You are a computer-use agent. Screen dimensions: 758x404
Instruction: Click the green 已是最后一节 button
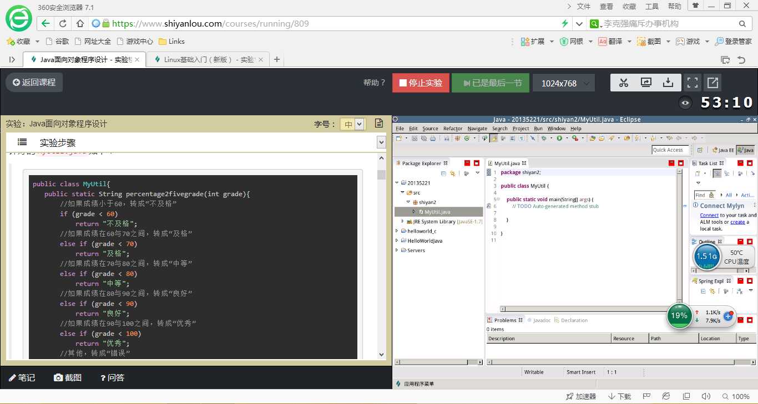491,83
